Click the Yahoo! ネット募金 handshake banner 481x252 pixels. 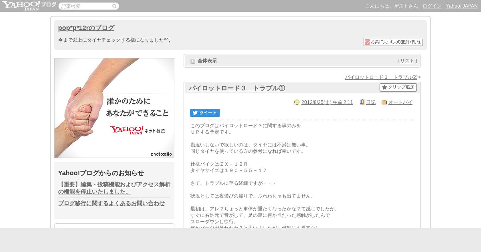pyautogui.click(x=114, y=108)
